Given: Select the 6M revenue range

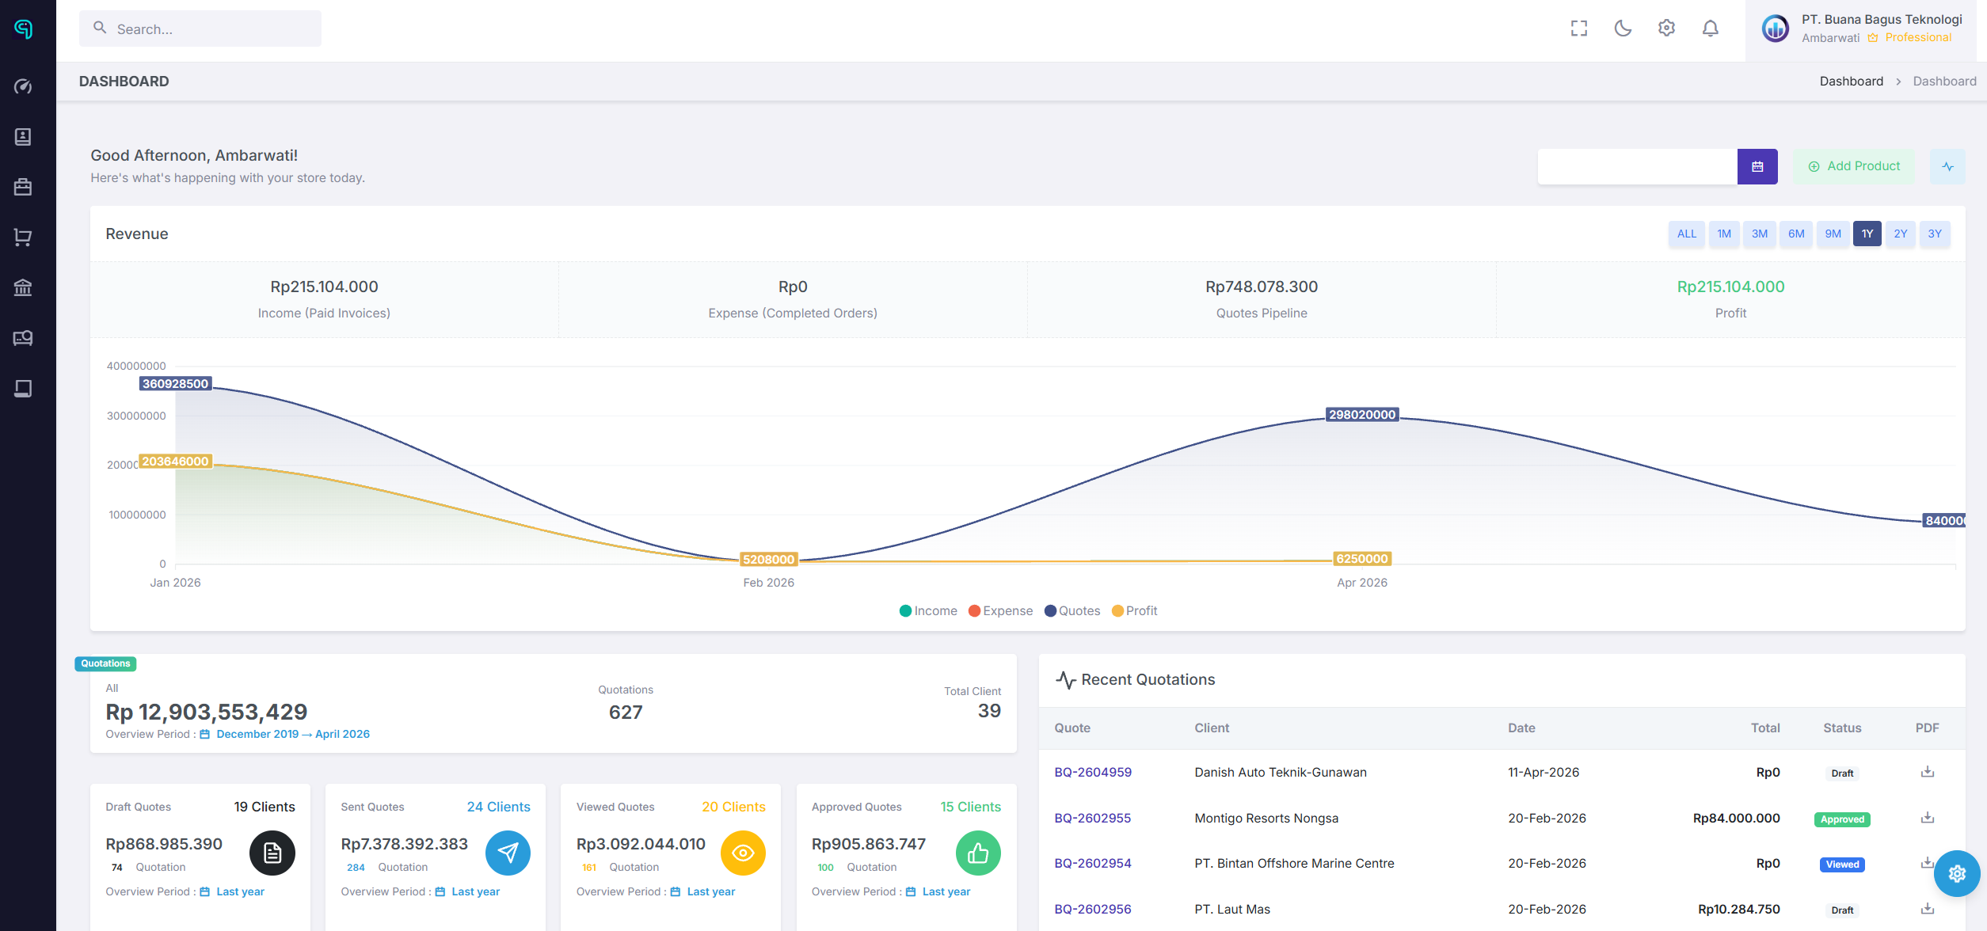Looking at the screenshot, I should (1796, 234).
